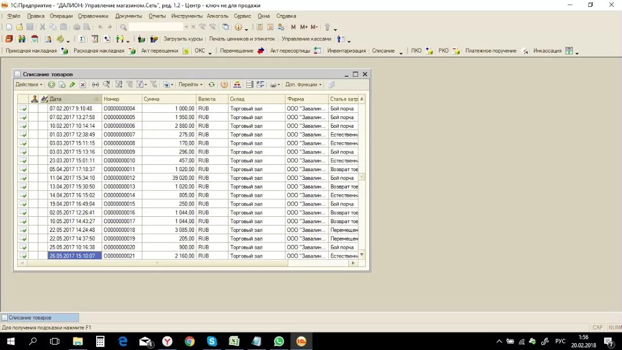Mark document for deletion (red X icon)
Image resolution: width=622 pixels, height=350 pixels.
pos(83,85)
